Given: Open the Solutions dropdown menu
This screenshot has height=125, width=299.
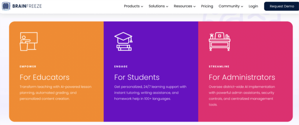Looking at the screenshot, I should (158, 6).
